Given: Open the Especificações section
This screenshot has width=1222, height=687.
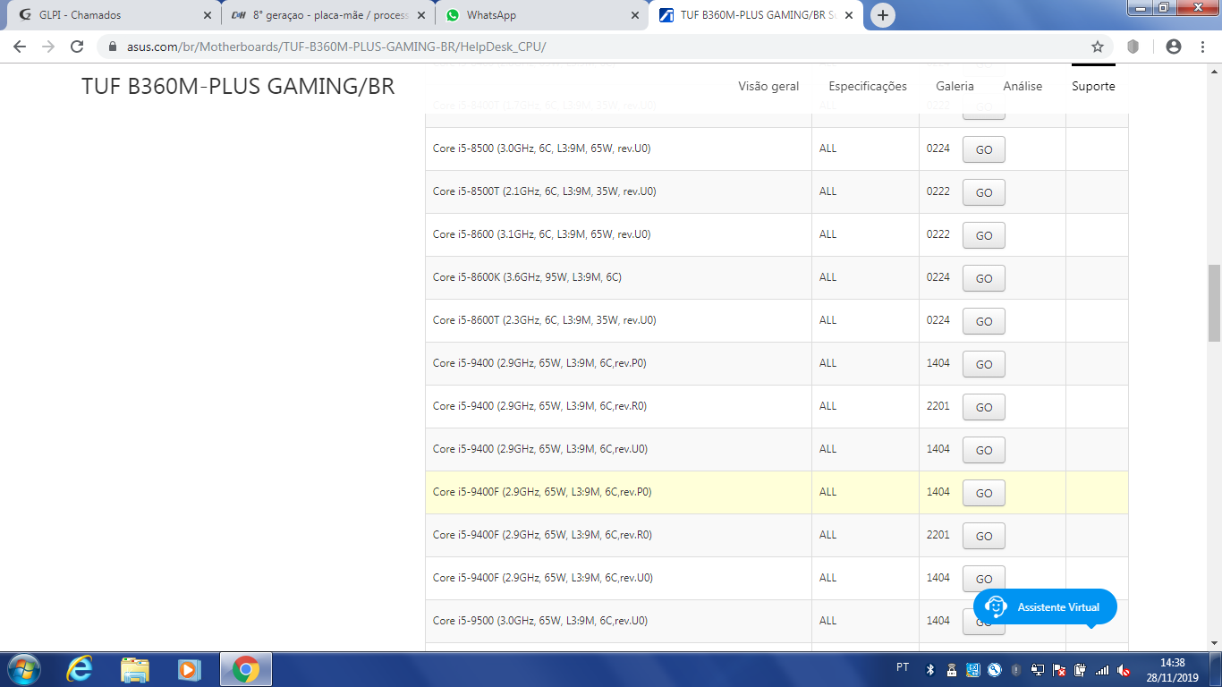Looking at the screenshot, I should (x=868, y=86).
